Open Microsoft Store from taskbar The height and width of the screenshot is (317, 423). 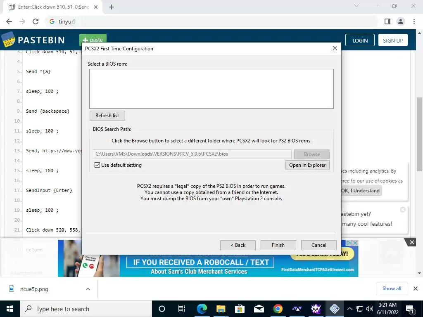[x=240, y=309]
